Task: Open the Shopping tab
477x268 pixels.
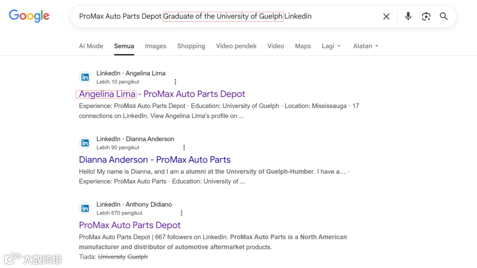Action: pos(191,46)
